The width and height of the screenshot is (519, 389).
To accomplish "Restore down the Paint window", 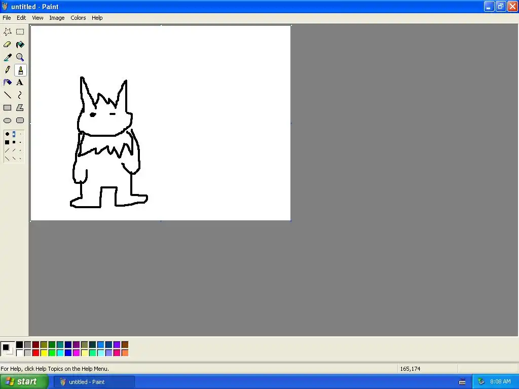I will click(x=500, y=6).
